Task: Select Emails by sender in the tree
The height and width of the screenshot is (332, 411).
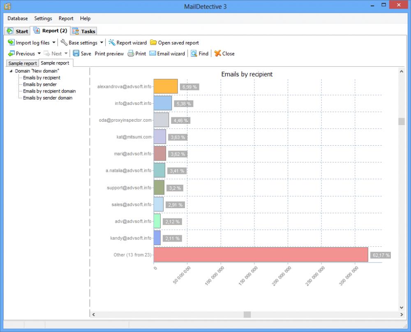Action: click(x=39, y=84)
